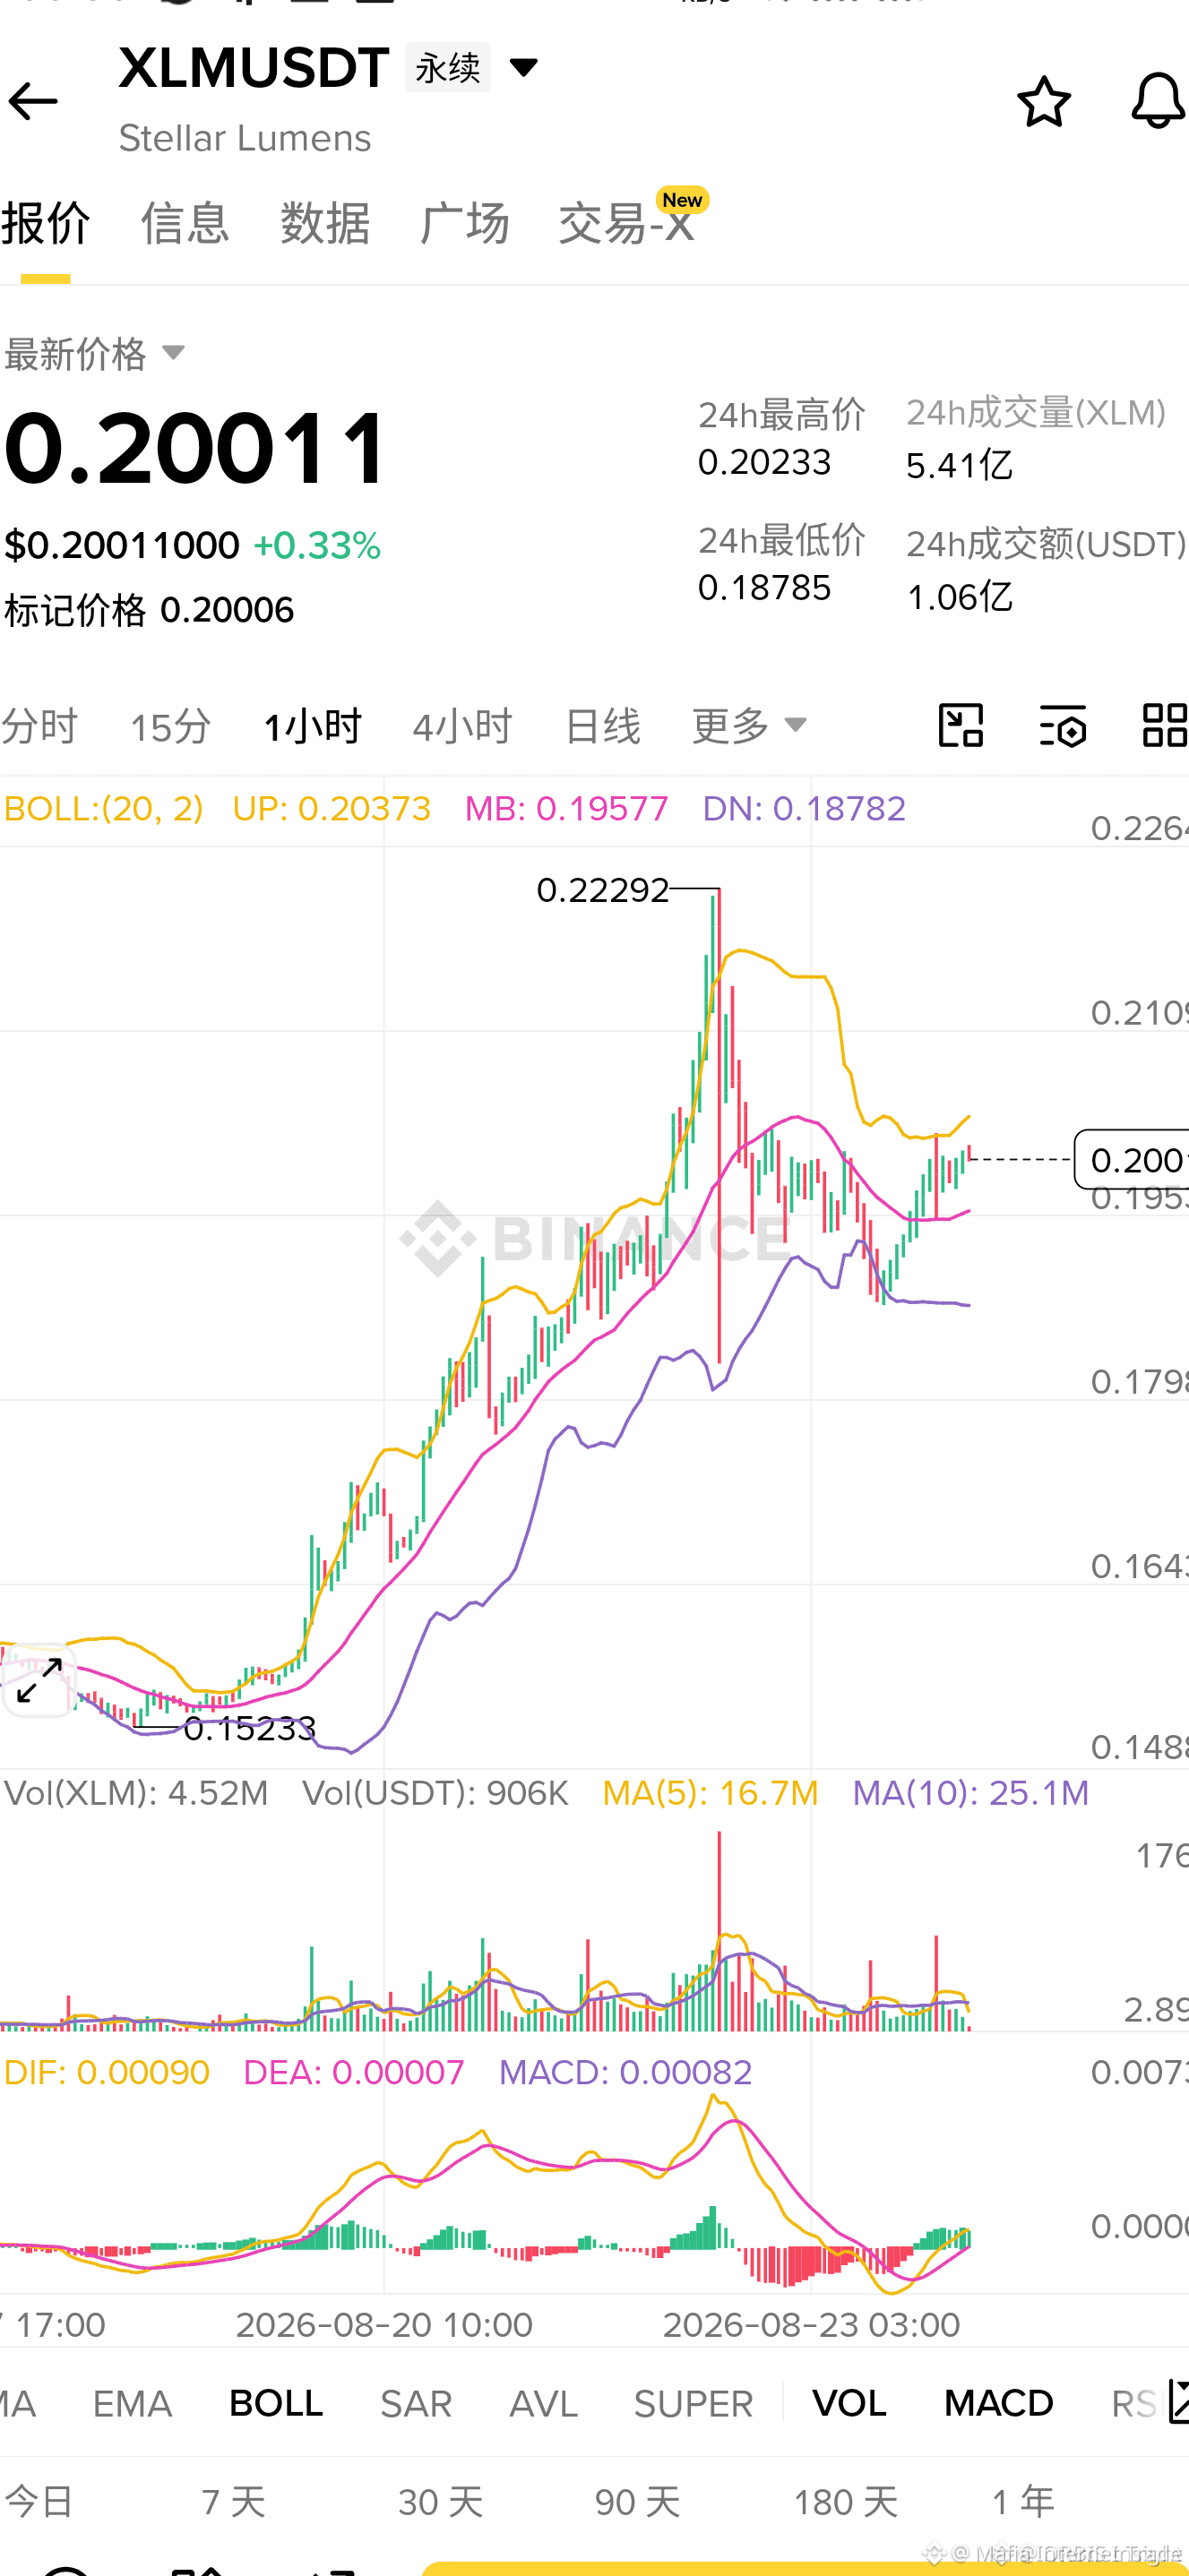This screenshot has width=1189, height=2576.
Task: Tap the MB: 0.19577 band value
Action: tap(566, 808)
